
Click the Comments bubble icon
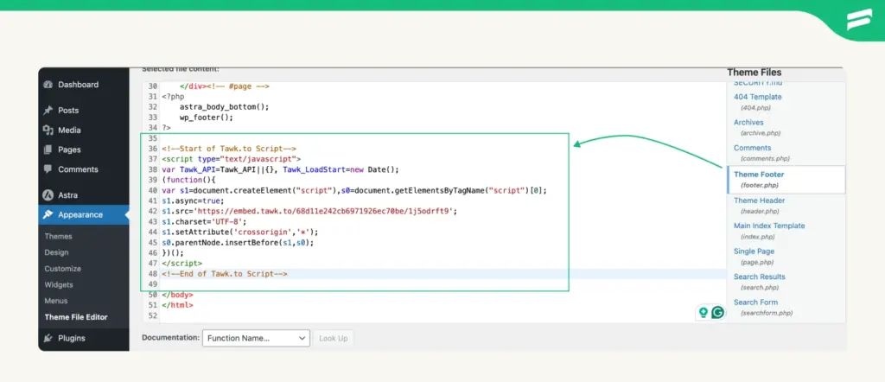(x=48, y=169)
